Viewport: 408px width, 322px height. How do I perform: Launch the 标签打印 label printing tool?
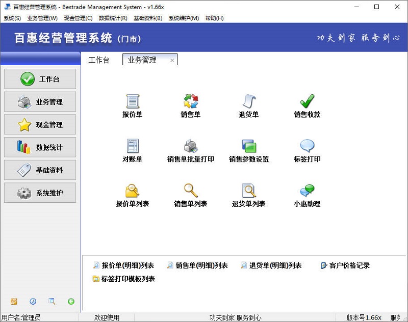307,150
